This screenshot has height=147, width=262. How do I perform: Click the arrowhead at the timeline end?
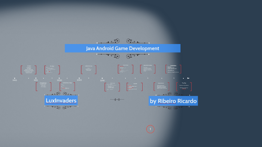[x=188, y=78]
